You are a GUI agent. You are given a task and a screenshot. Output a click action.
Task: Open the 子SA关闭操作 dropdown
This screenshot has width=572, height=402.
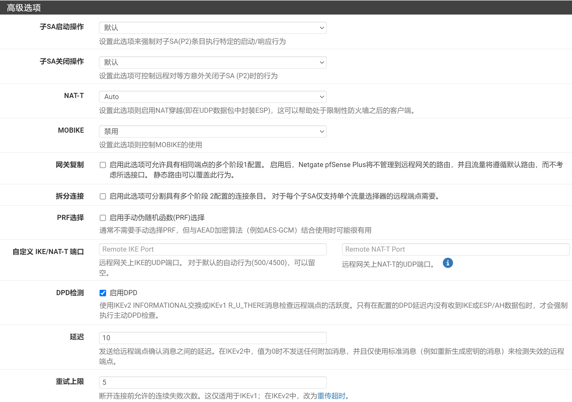coord(212,63)
